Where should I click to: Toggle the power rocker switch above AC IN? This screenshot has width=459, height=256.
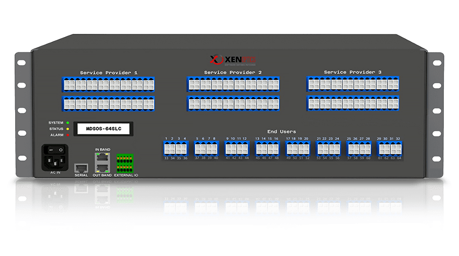point(56,150)
